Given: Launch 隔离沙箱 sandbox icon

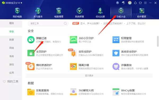Looking at the screenshot, I should (x=73, y=66).
